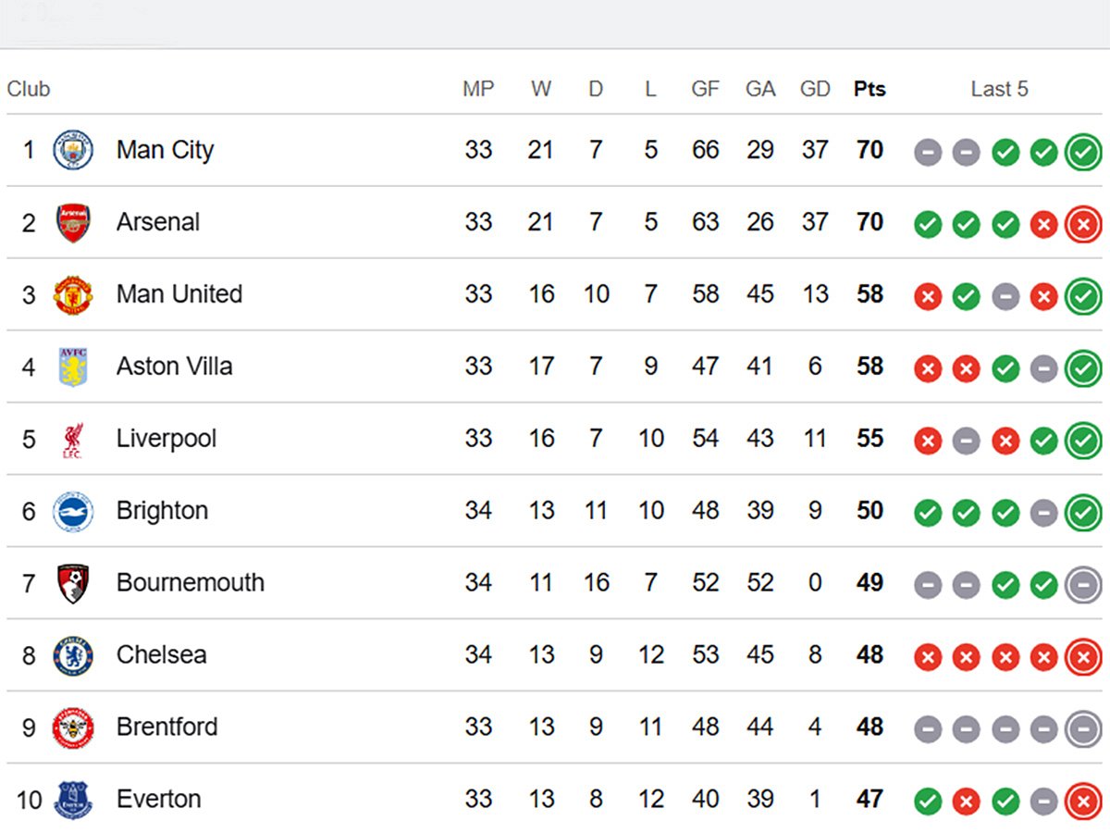1110x833 pixels.
Task: Sort the table by Pts column
Action: [x=869, y=89]
